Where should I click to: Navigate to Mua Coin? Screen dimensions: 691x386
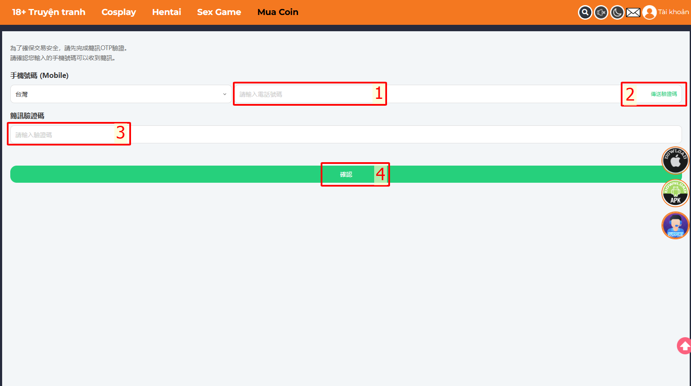(x=277, y=12)
